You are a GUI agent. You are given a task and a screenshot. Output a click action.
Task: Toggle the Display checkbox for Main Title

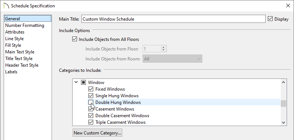(x=270, y=19)
